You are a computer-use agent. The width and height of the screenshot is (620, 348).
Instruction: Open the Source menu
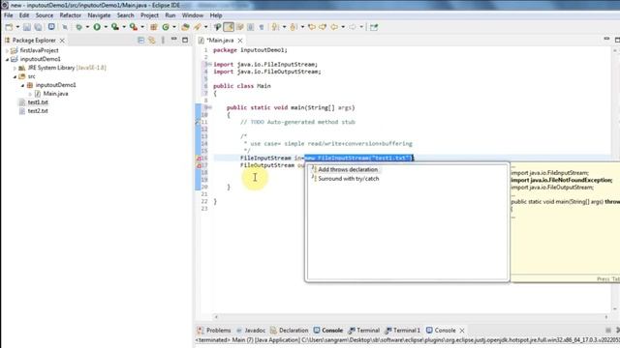tap(45, 15)
